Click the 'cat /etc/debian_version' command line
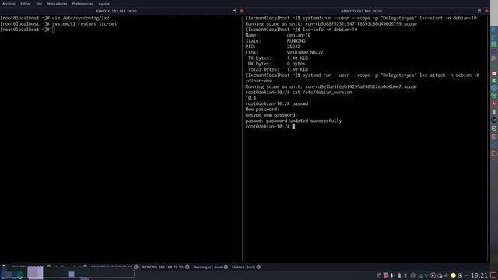The height and width of the screenshot is (280, 498). pos(299,93)
